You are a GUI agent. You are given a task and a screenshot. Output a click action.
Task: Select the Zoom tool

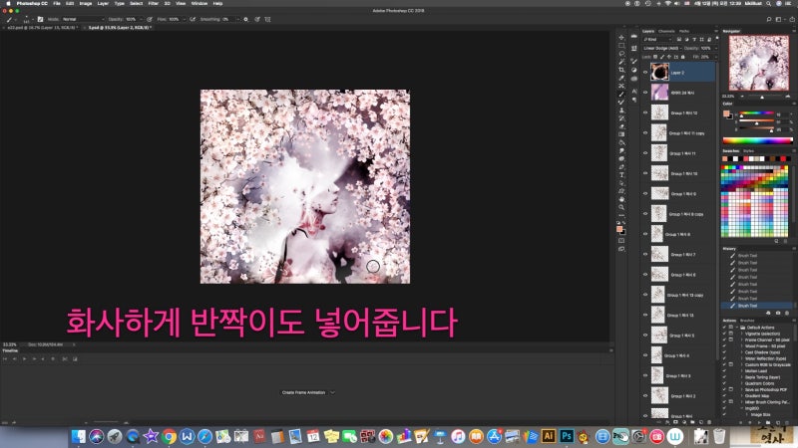click(621, 207)
